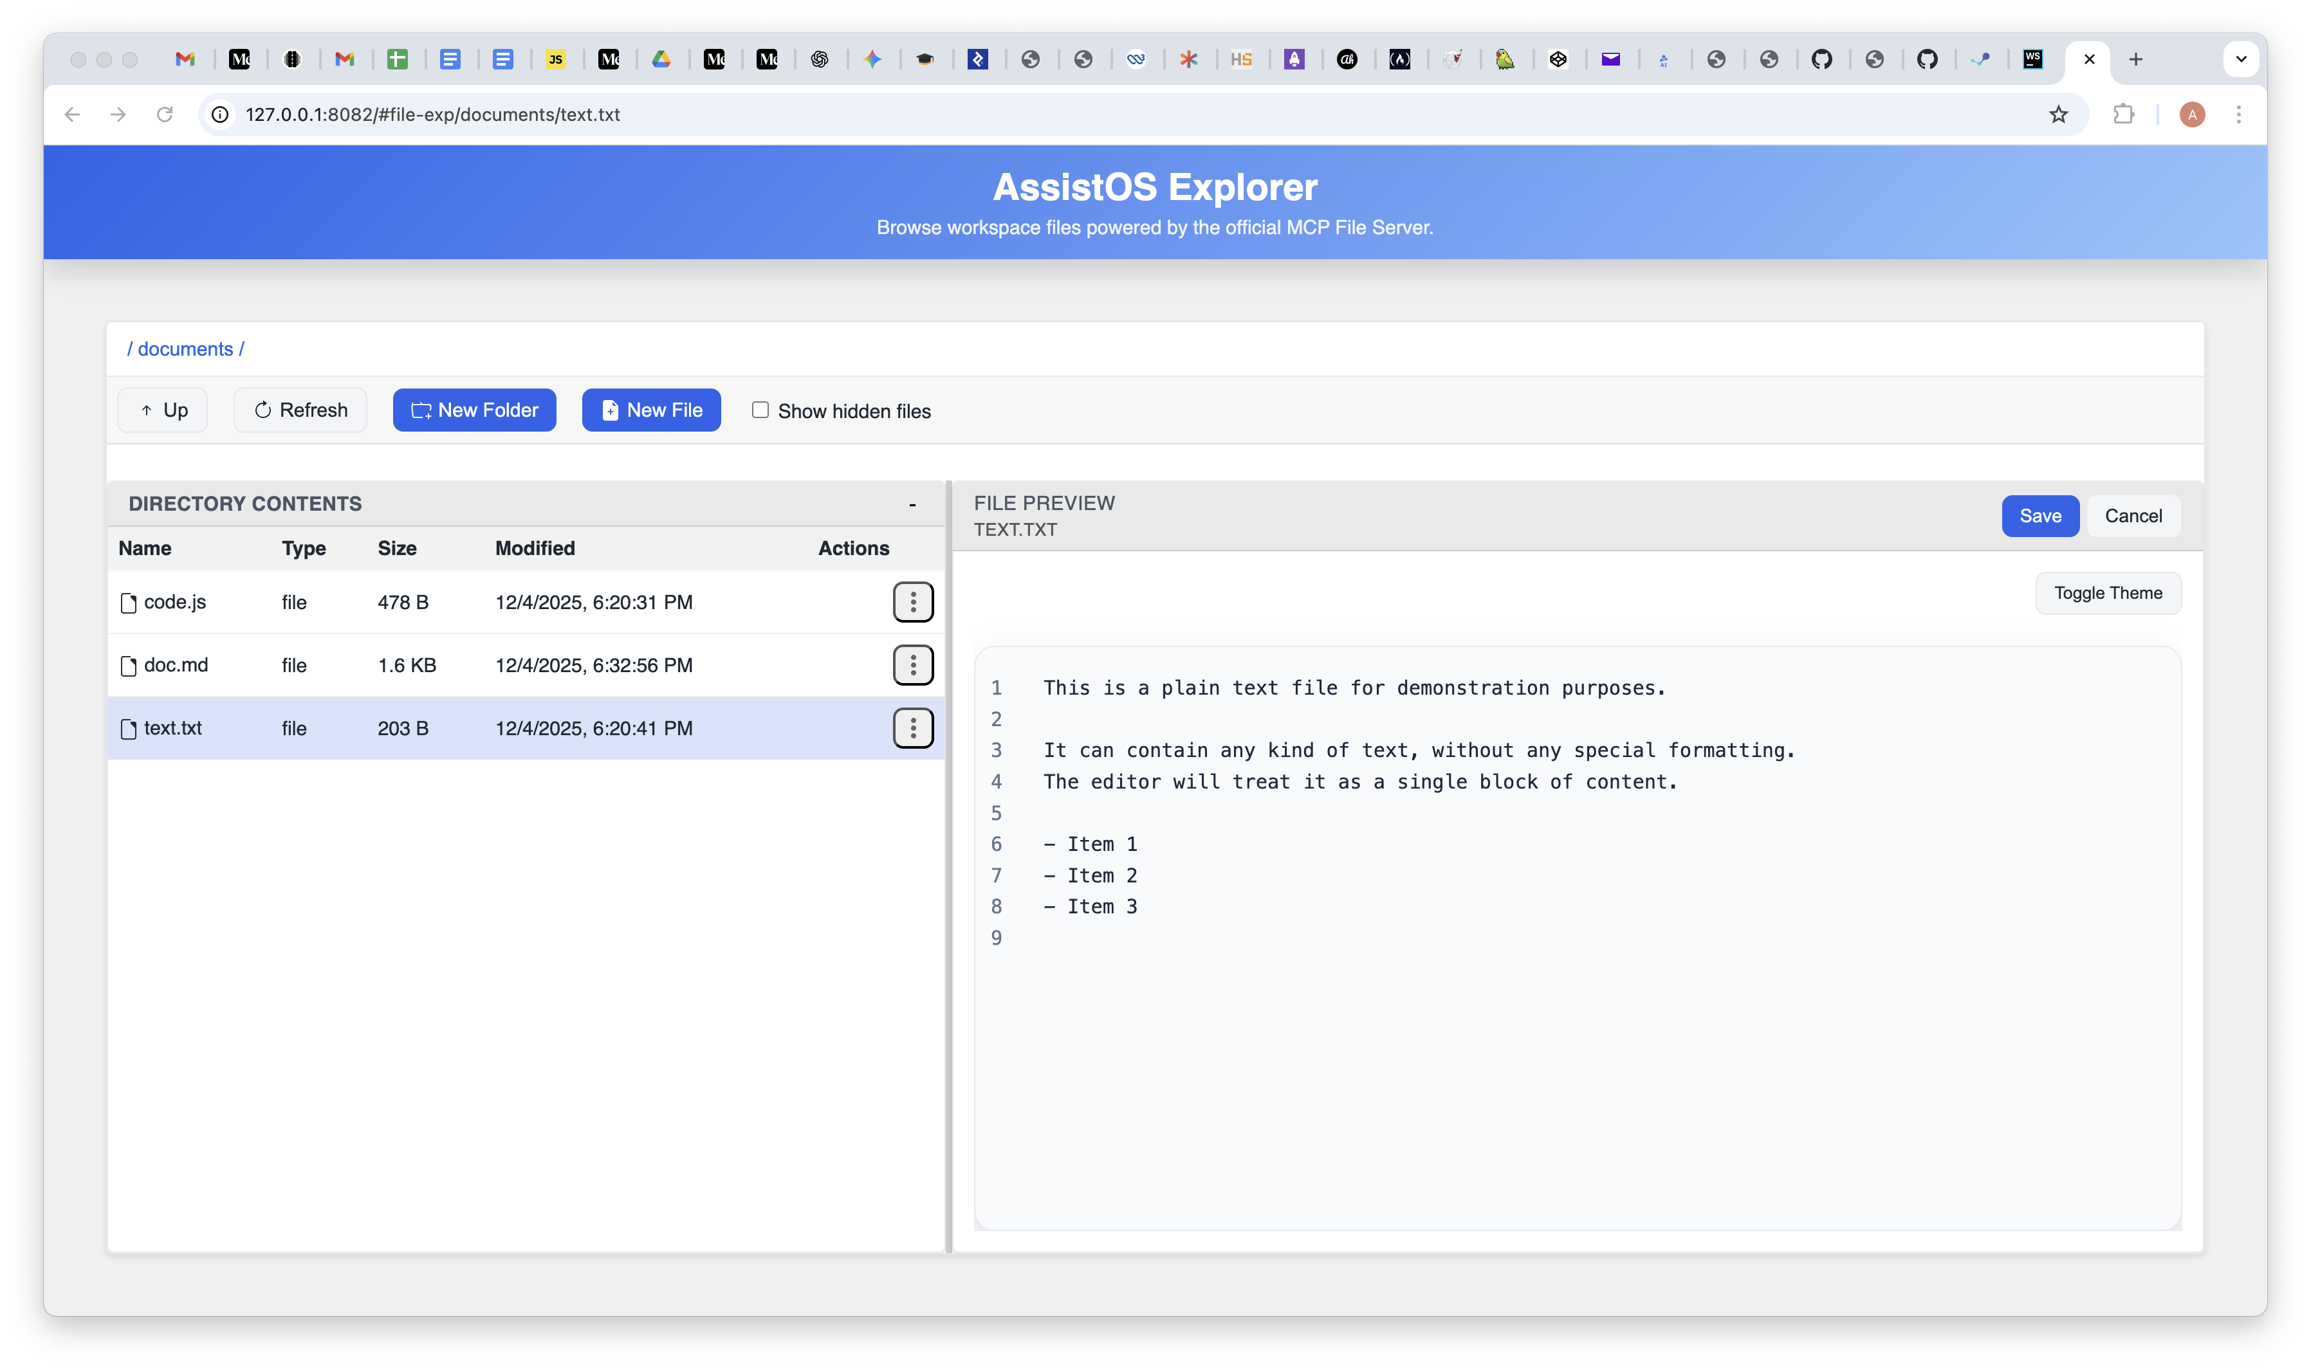The image size is (2311, 1370).
Task: Open actions menu for doc.md
Action: (x=913, y=664)
